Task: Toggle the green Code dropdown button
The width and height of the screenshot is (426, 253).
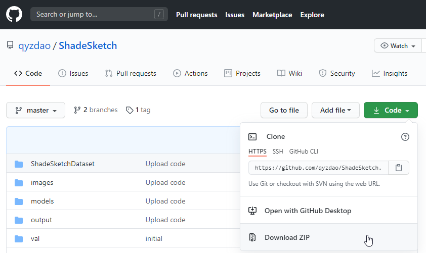Action: 391,110
